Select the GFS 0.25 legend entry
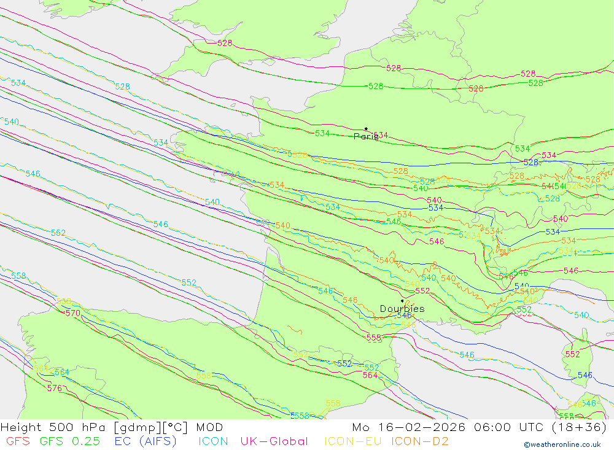Screen dimensions: 614x450 point(70,441)
